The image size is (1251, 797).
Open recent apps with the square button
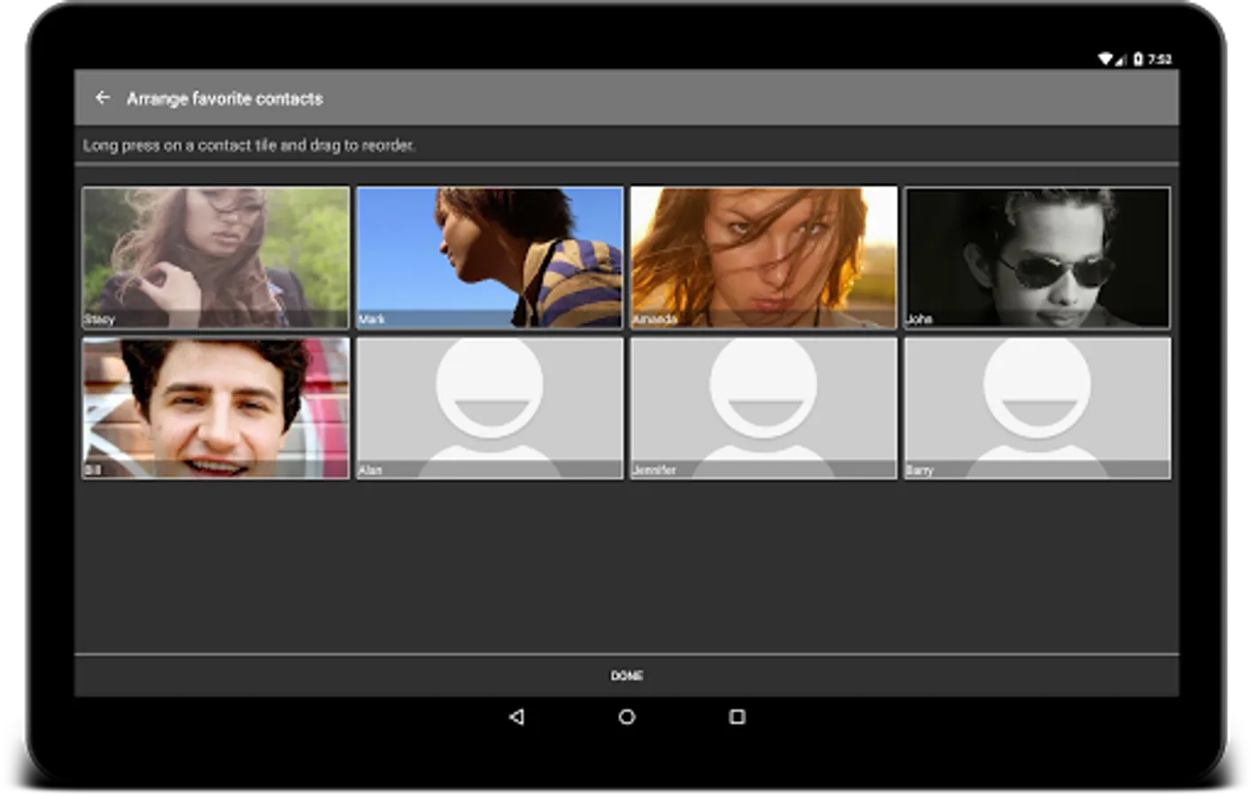pyautogui.click(x=737, y=716)
